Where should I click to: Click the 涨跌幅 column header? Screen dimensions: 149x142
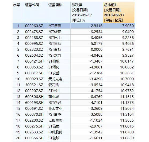coord(87,12)
